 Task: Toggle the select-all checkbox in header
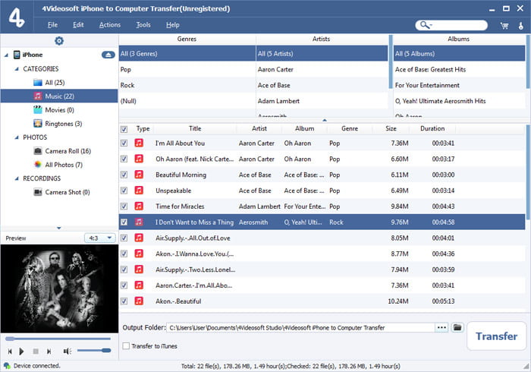coord(124,129)
